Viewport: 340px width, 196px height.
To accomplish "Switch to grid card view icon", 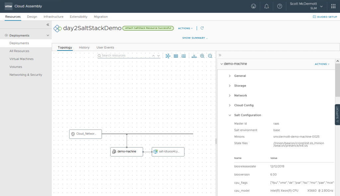I will [x=176, y=56].
